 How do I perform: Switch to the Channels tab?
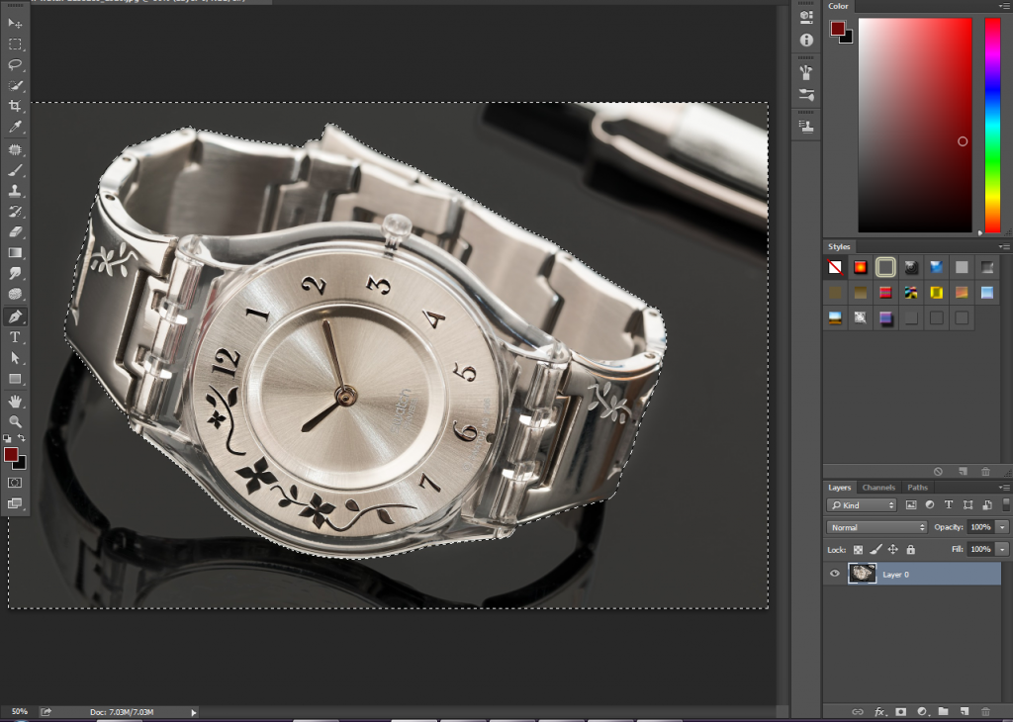878,488
